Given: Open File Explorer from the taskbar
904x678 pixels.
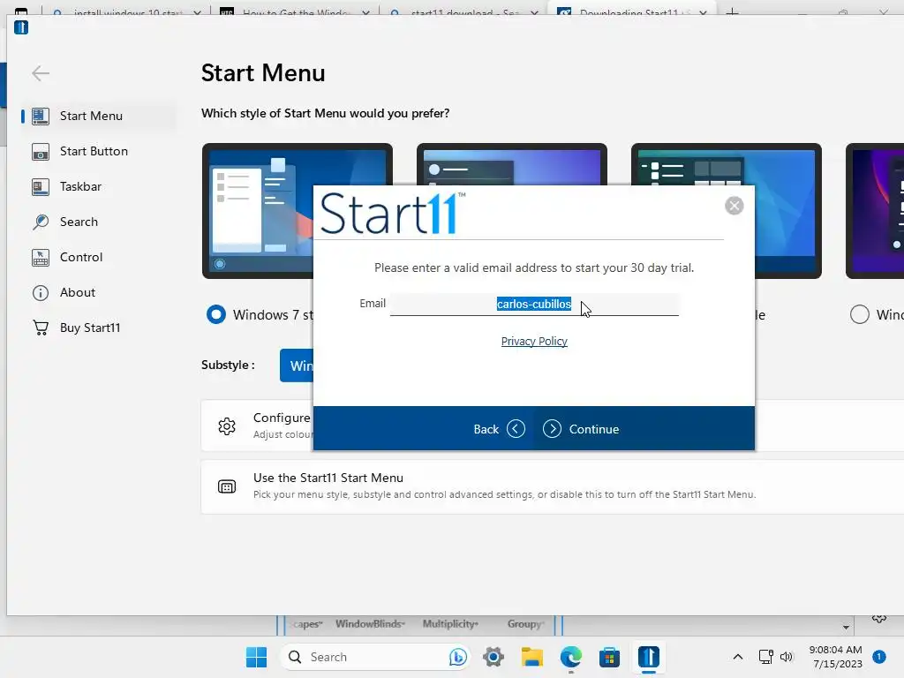Looking at the screenshot, I should (532, 657).
